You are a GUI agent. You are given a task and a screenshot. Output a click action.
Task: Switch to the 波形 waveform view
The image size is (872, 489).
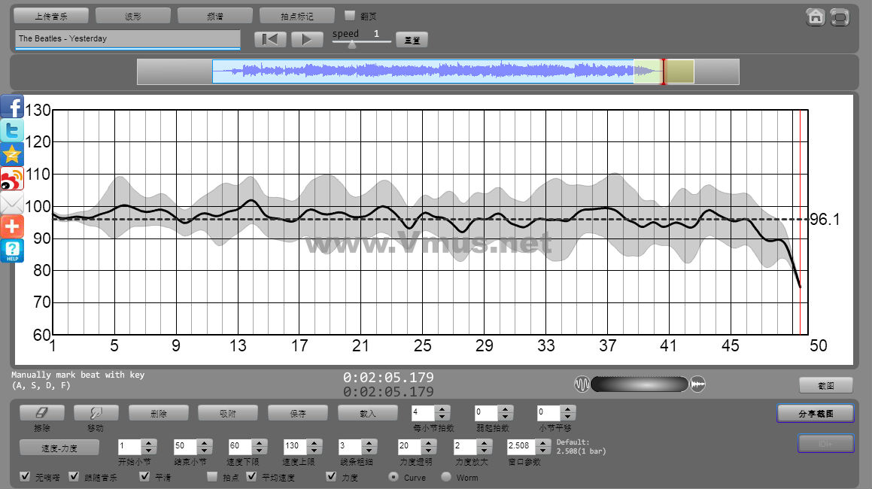pyautogui.click(x=133, y=16)
